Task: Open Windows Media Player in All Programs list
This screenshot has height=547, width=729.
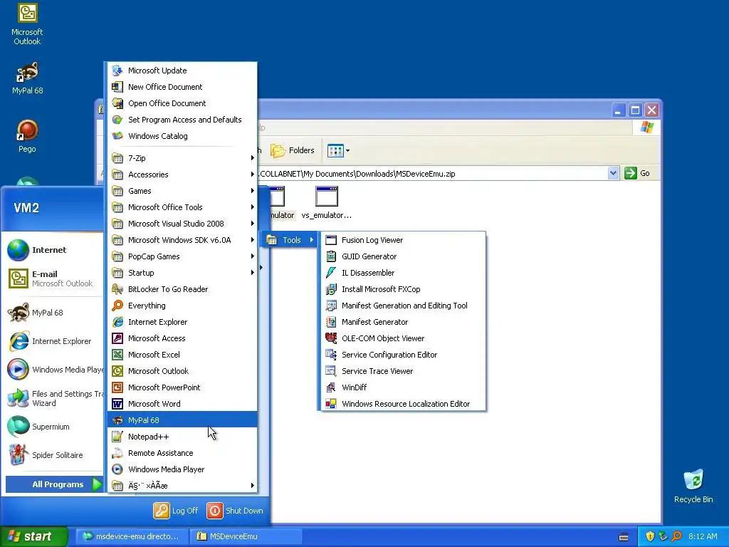Action: pyautogui.click(x=182, y=469)
